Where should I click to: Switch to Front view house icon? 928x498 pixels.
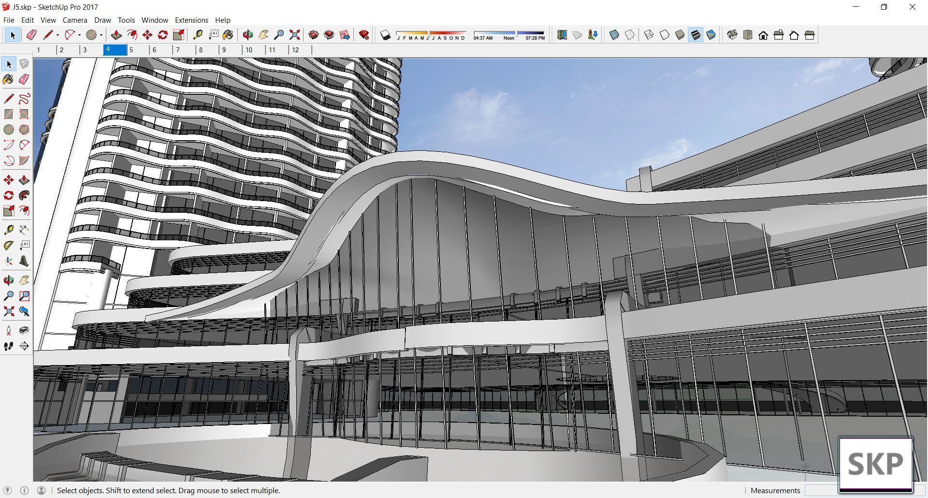763,35
